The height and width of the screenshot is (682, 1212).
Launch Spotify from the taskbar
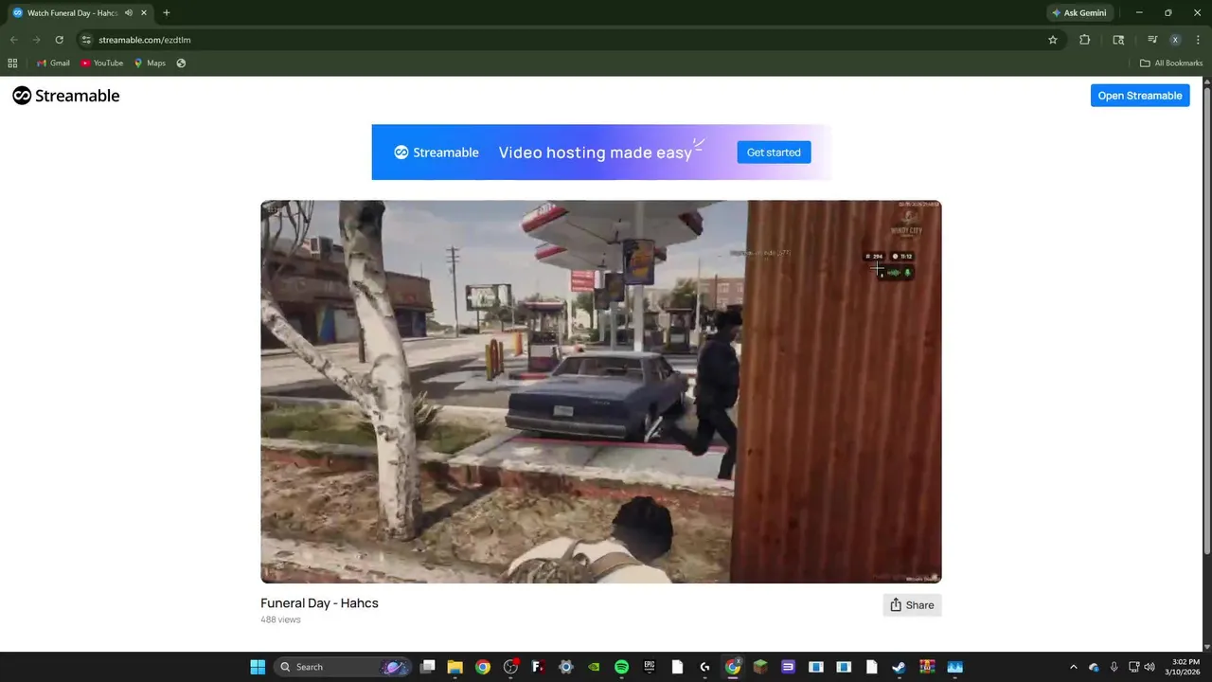click(x=621, y=667)
